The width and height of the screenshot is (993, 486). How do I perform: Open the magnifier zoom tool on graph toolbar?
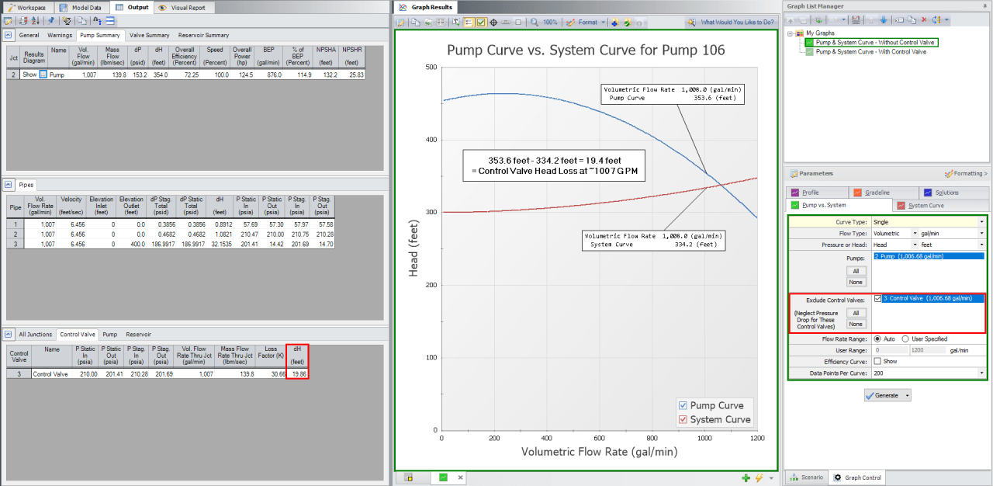click(534, 23)
